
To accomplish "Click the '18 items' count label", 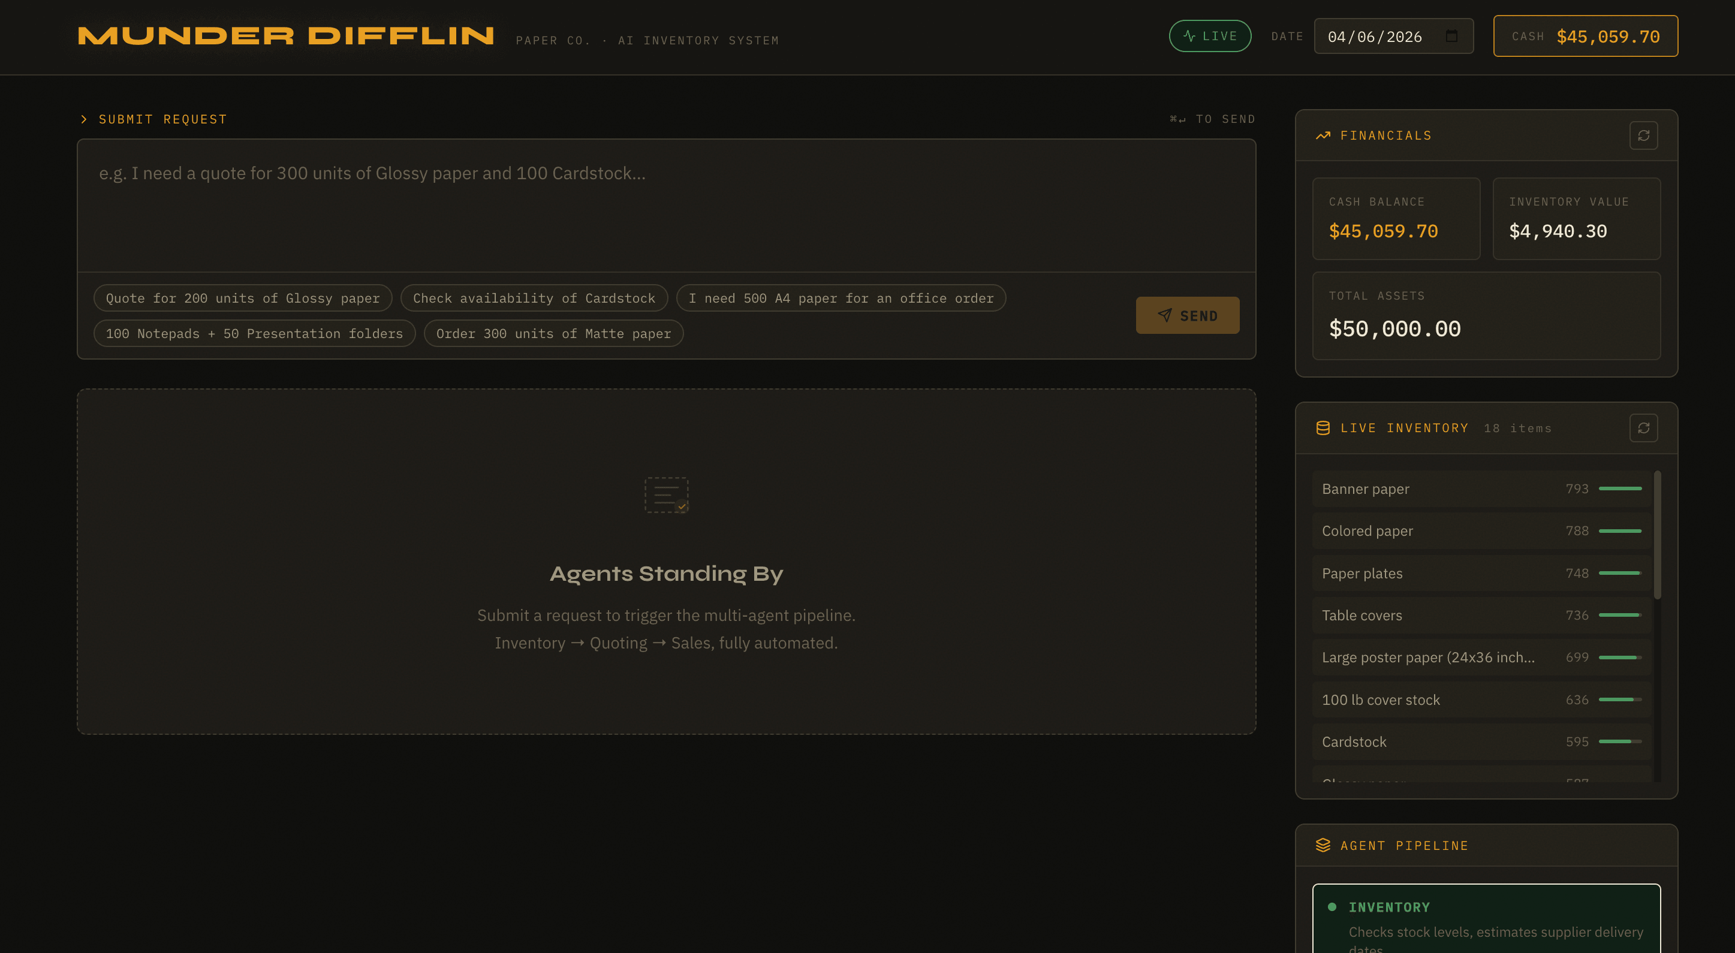I will click(x=1517, y=429).
